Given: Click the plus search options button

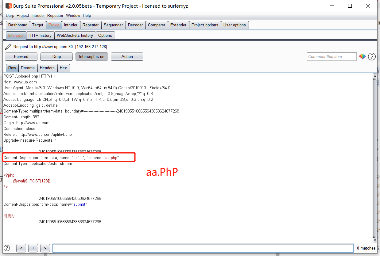Looking at the screenshot, I should click(33, 248).
